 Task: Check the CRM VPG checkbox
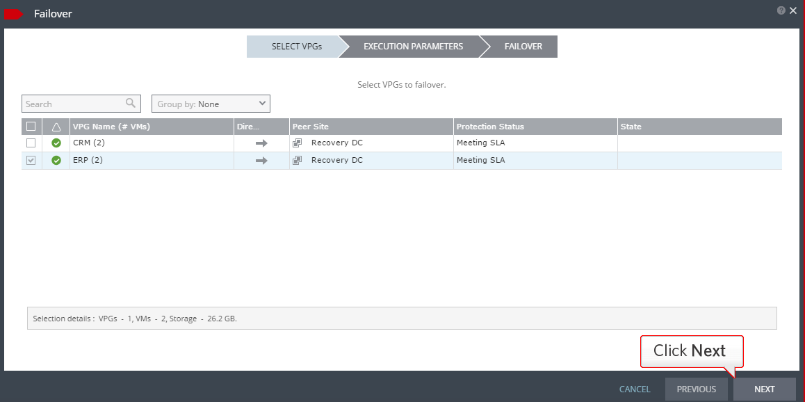click(31, 143)
